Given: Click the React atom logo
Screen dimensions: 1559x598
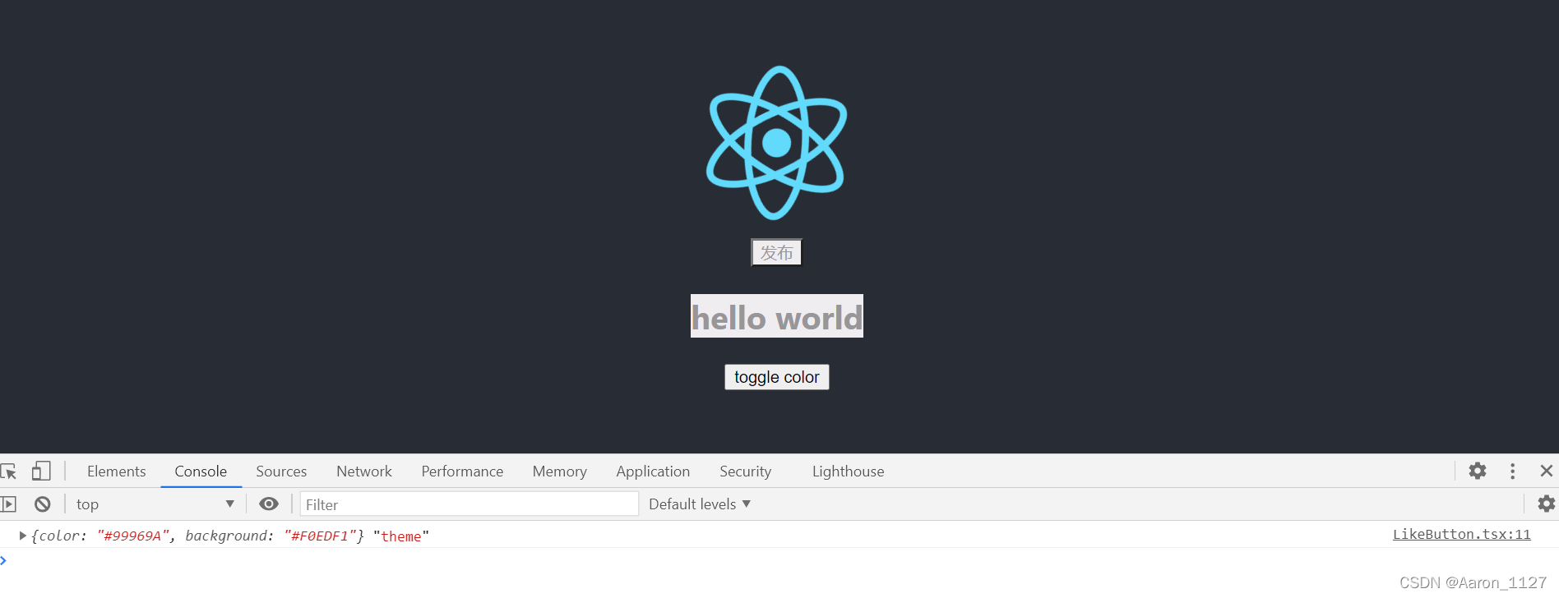Looking at the screenshot, I should click(777, 143).
